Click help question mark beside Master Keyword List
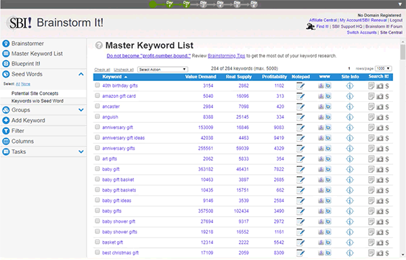 tap(99, 45)
